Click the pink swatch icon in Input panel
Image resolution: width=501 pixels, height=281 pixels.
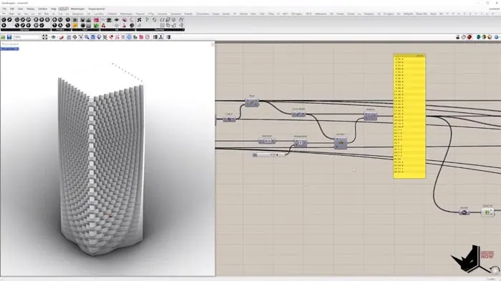point(96,20)
